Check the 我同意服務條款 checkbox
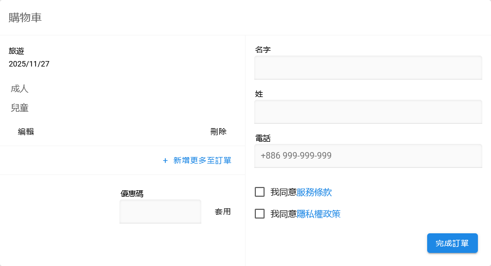Viewport: 491px width, 266px height. [260, 192]
